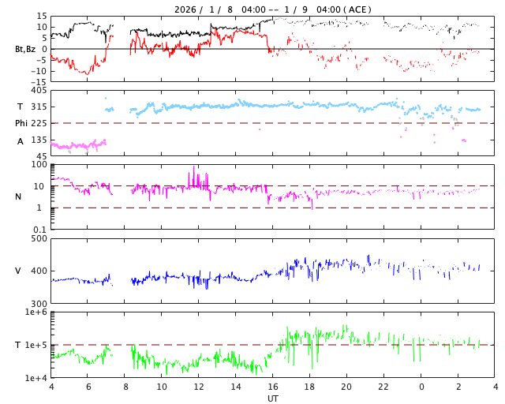
Task: Click the "6" hour tick on the UT axis
Action: [88, 387]
